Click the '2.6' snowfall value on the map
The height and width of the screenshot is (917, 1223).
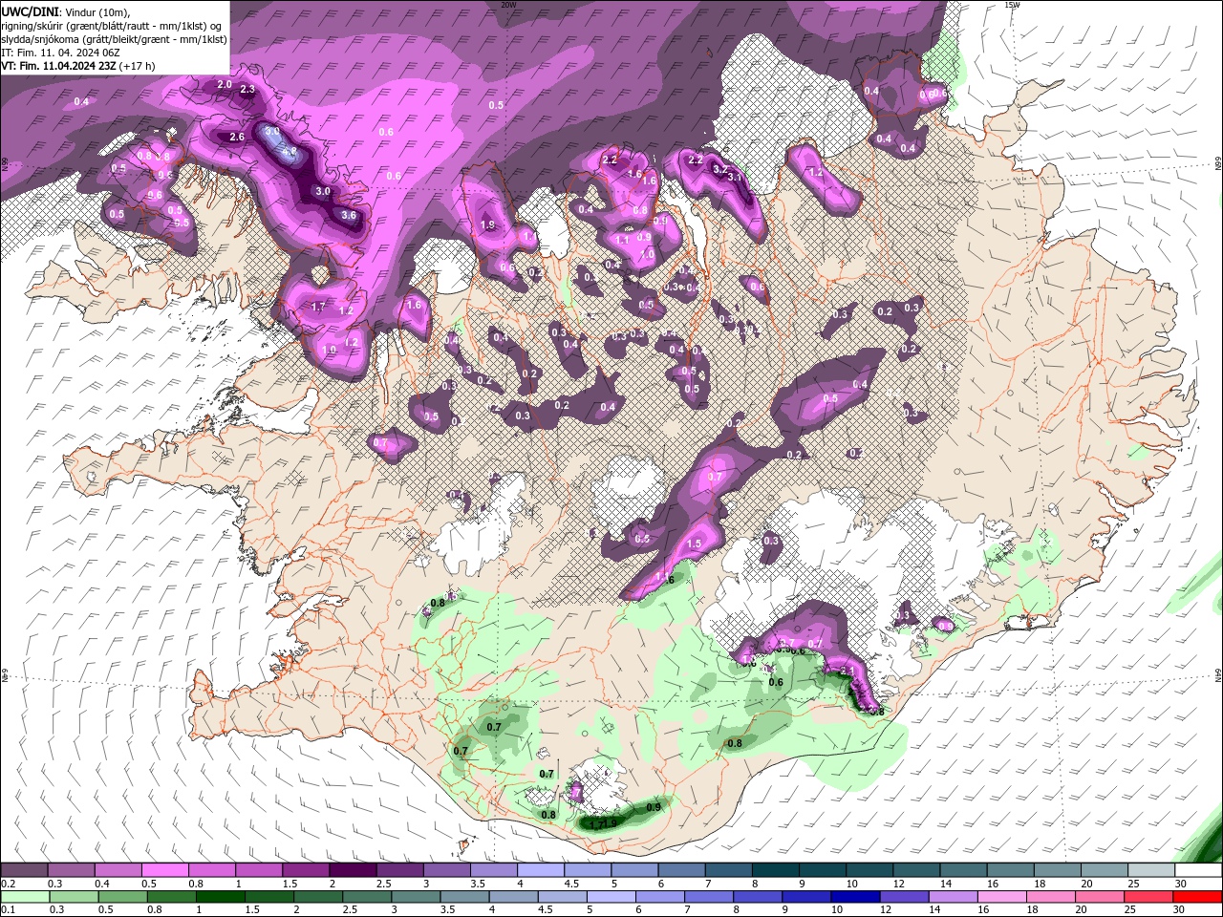coord(237,137)
